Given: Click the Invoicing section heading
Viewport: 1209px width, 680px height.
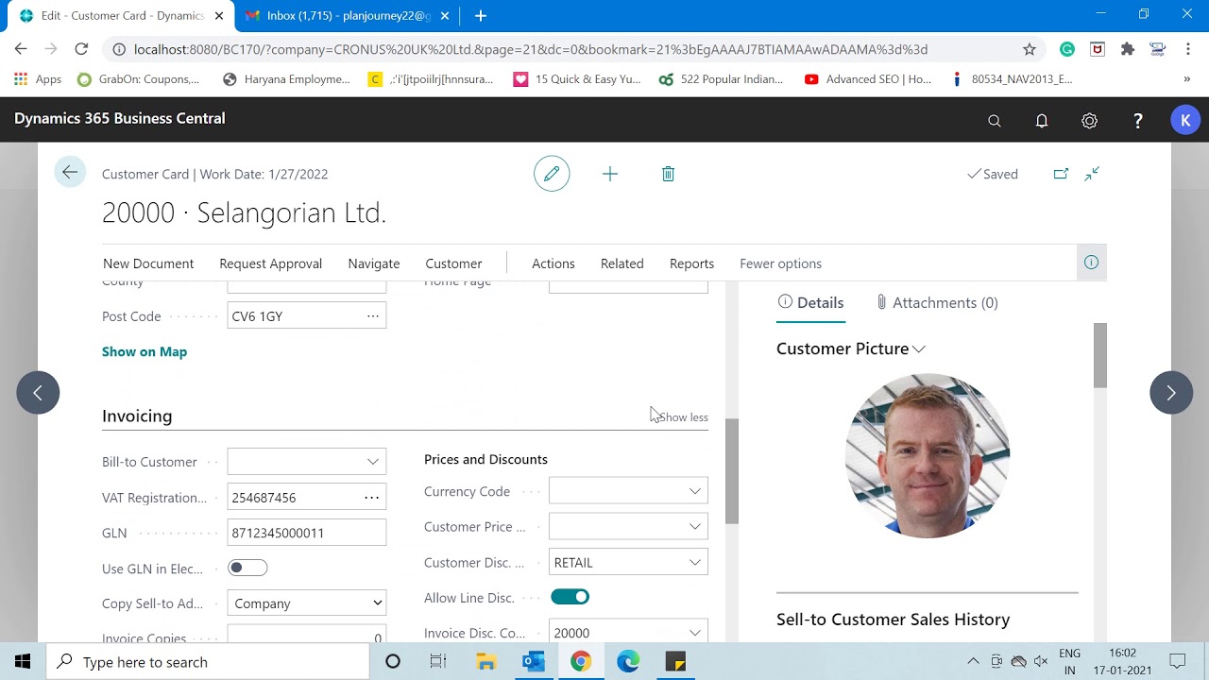Looking at the screenshot, I should click(x=137, y=416).
